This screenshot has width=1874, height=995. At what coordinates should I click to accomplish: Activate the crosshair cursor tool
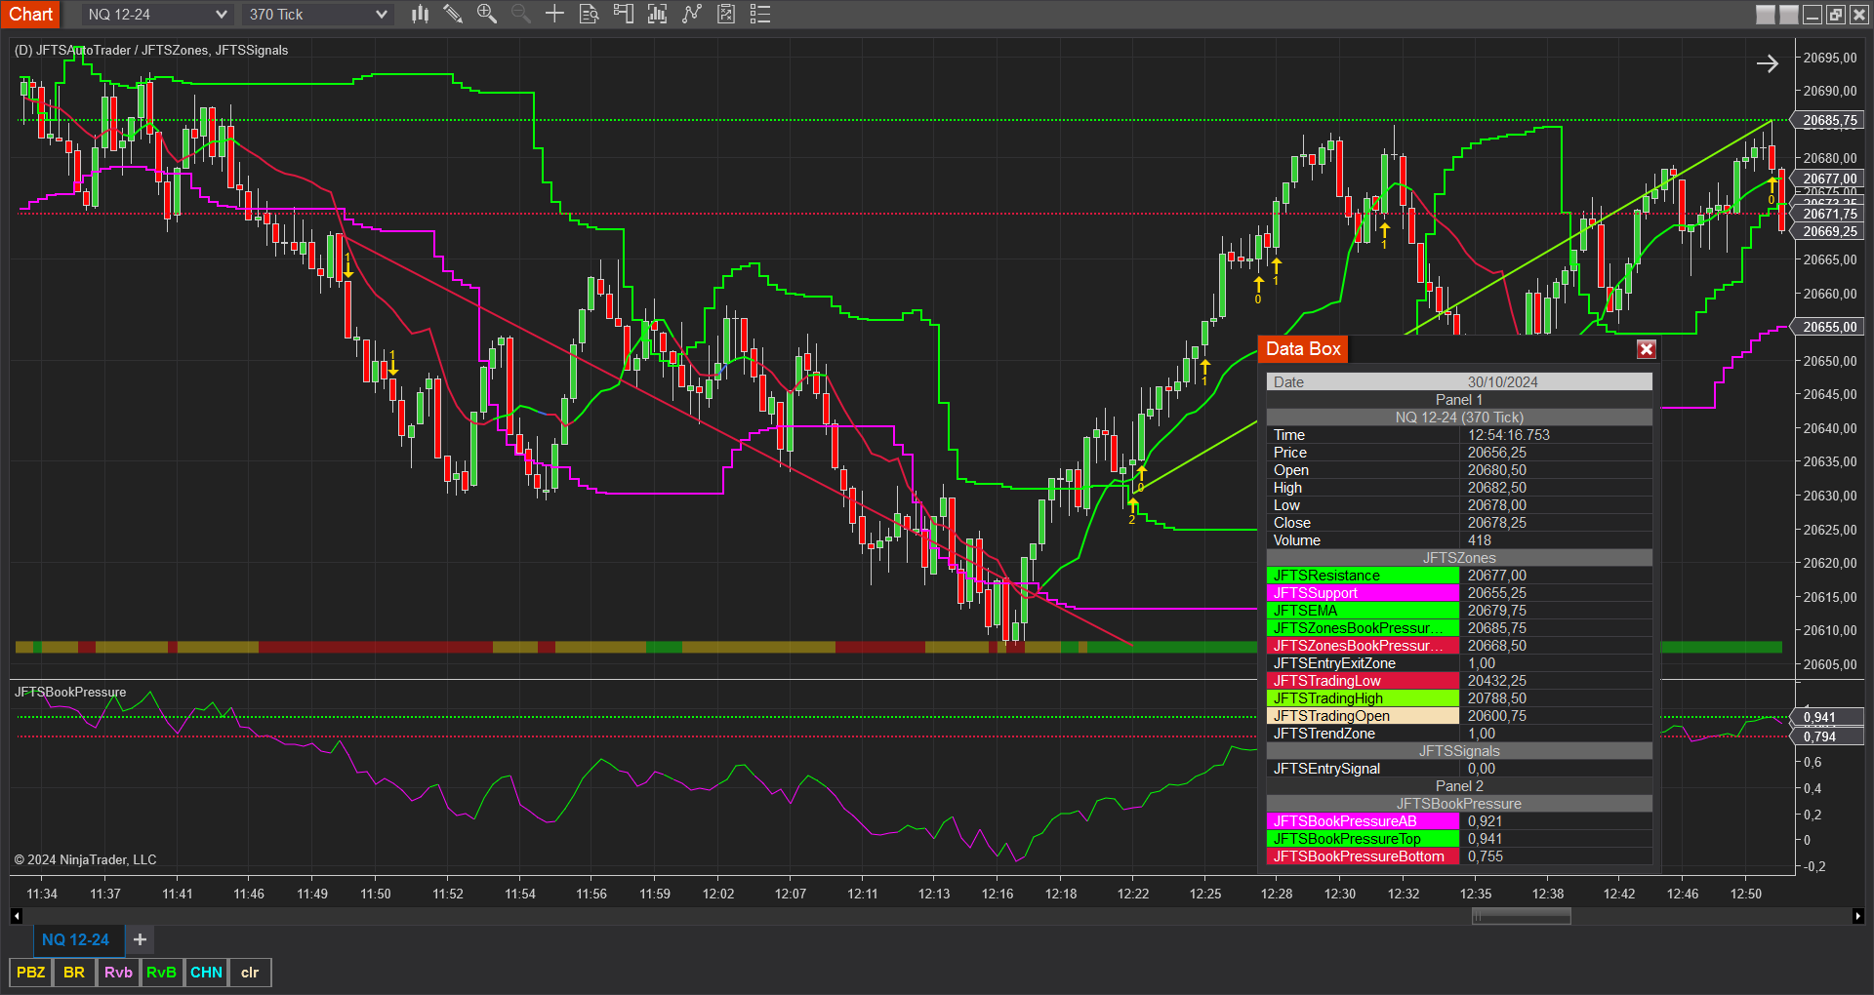click(x=554, y=14)
